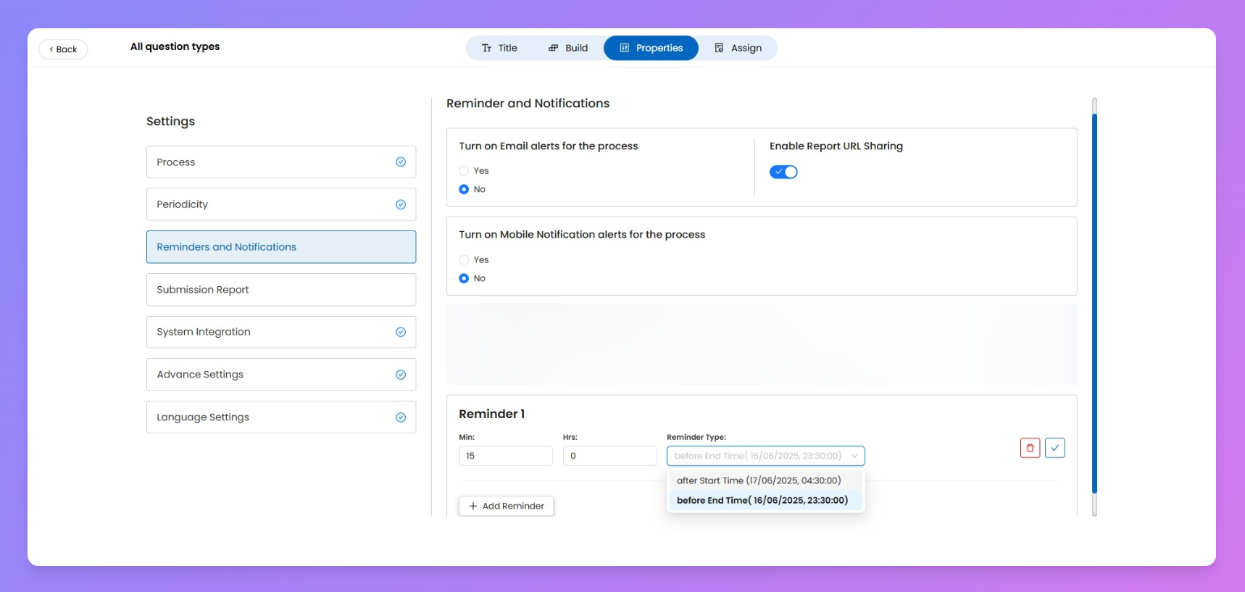Click the blue checkmark confirm reminder icon
Image resolution: width=1245 pixels, height=592 pixels.
click(x=1054, y=448)
